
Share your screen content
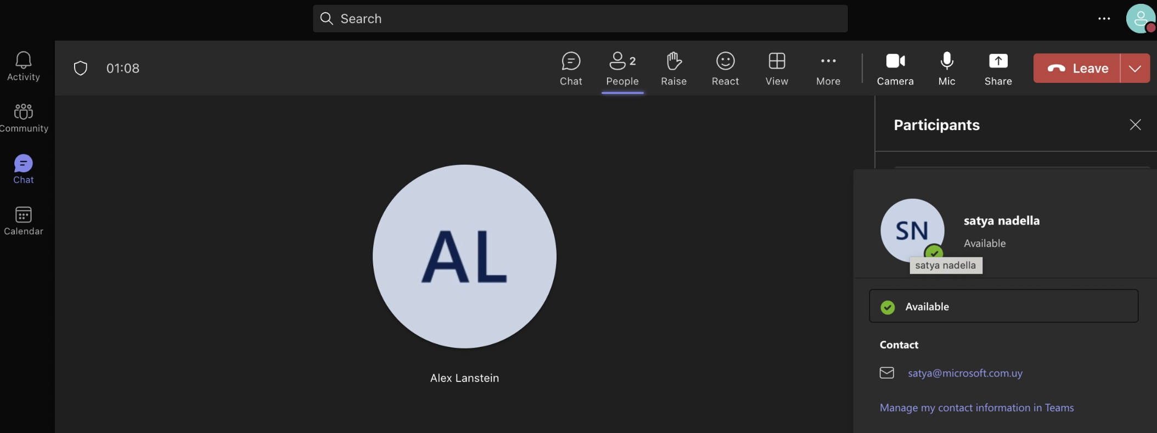pos(998,69)
